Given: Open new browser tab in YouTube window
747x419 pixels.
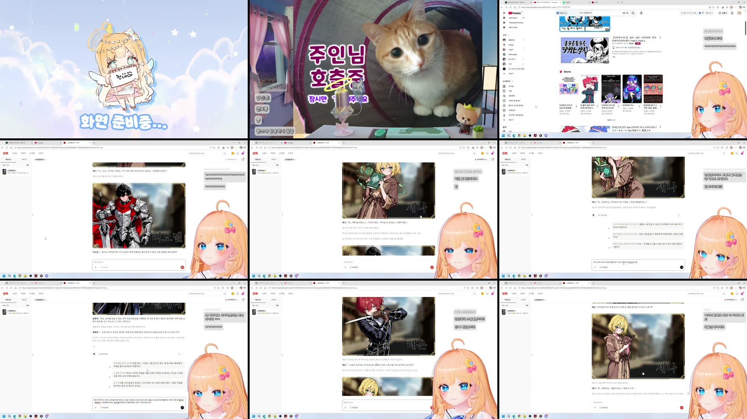Looking at the screenshot, I should (622, 2).
